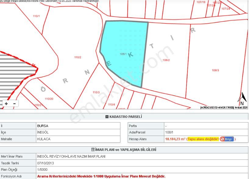This screenshot has height=179, width=249.
Task: Click parcel 107/24 at the top right
Action: point(226,9)
